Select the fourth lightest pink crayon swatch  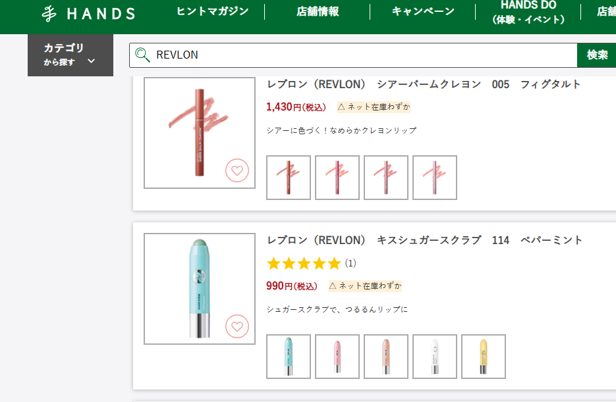[435, 178]
